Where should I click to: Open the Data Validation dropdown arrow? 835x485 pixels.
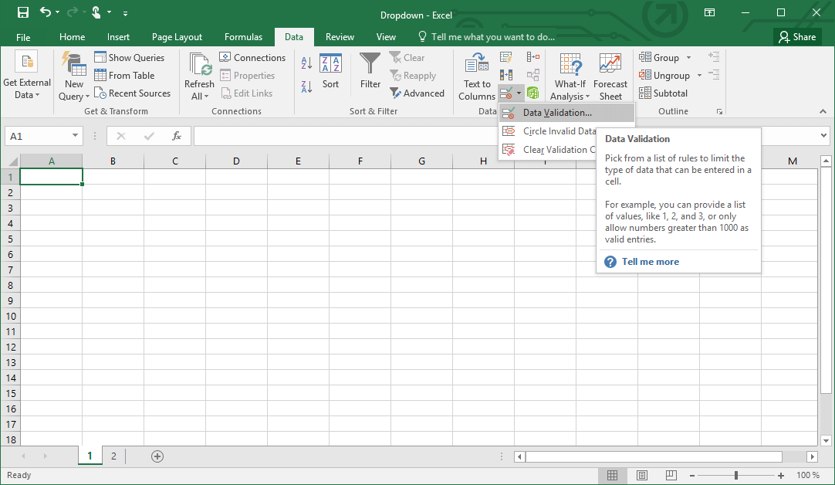tap(519, 93)
